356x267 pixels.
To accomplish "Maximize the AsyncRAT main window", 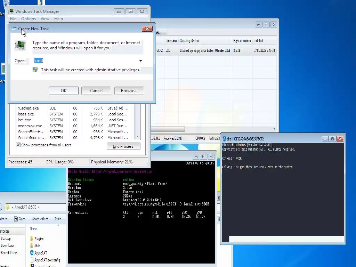I will [x=266, y=25].
